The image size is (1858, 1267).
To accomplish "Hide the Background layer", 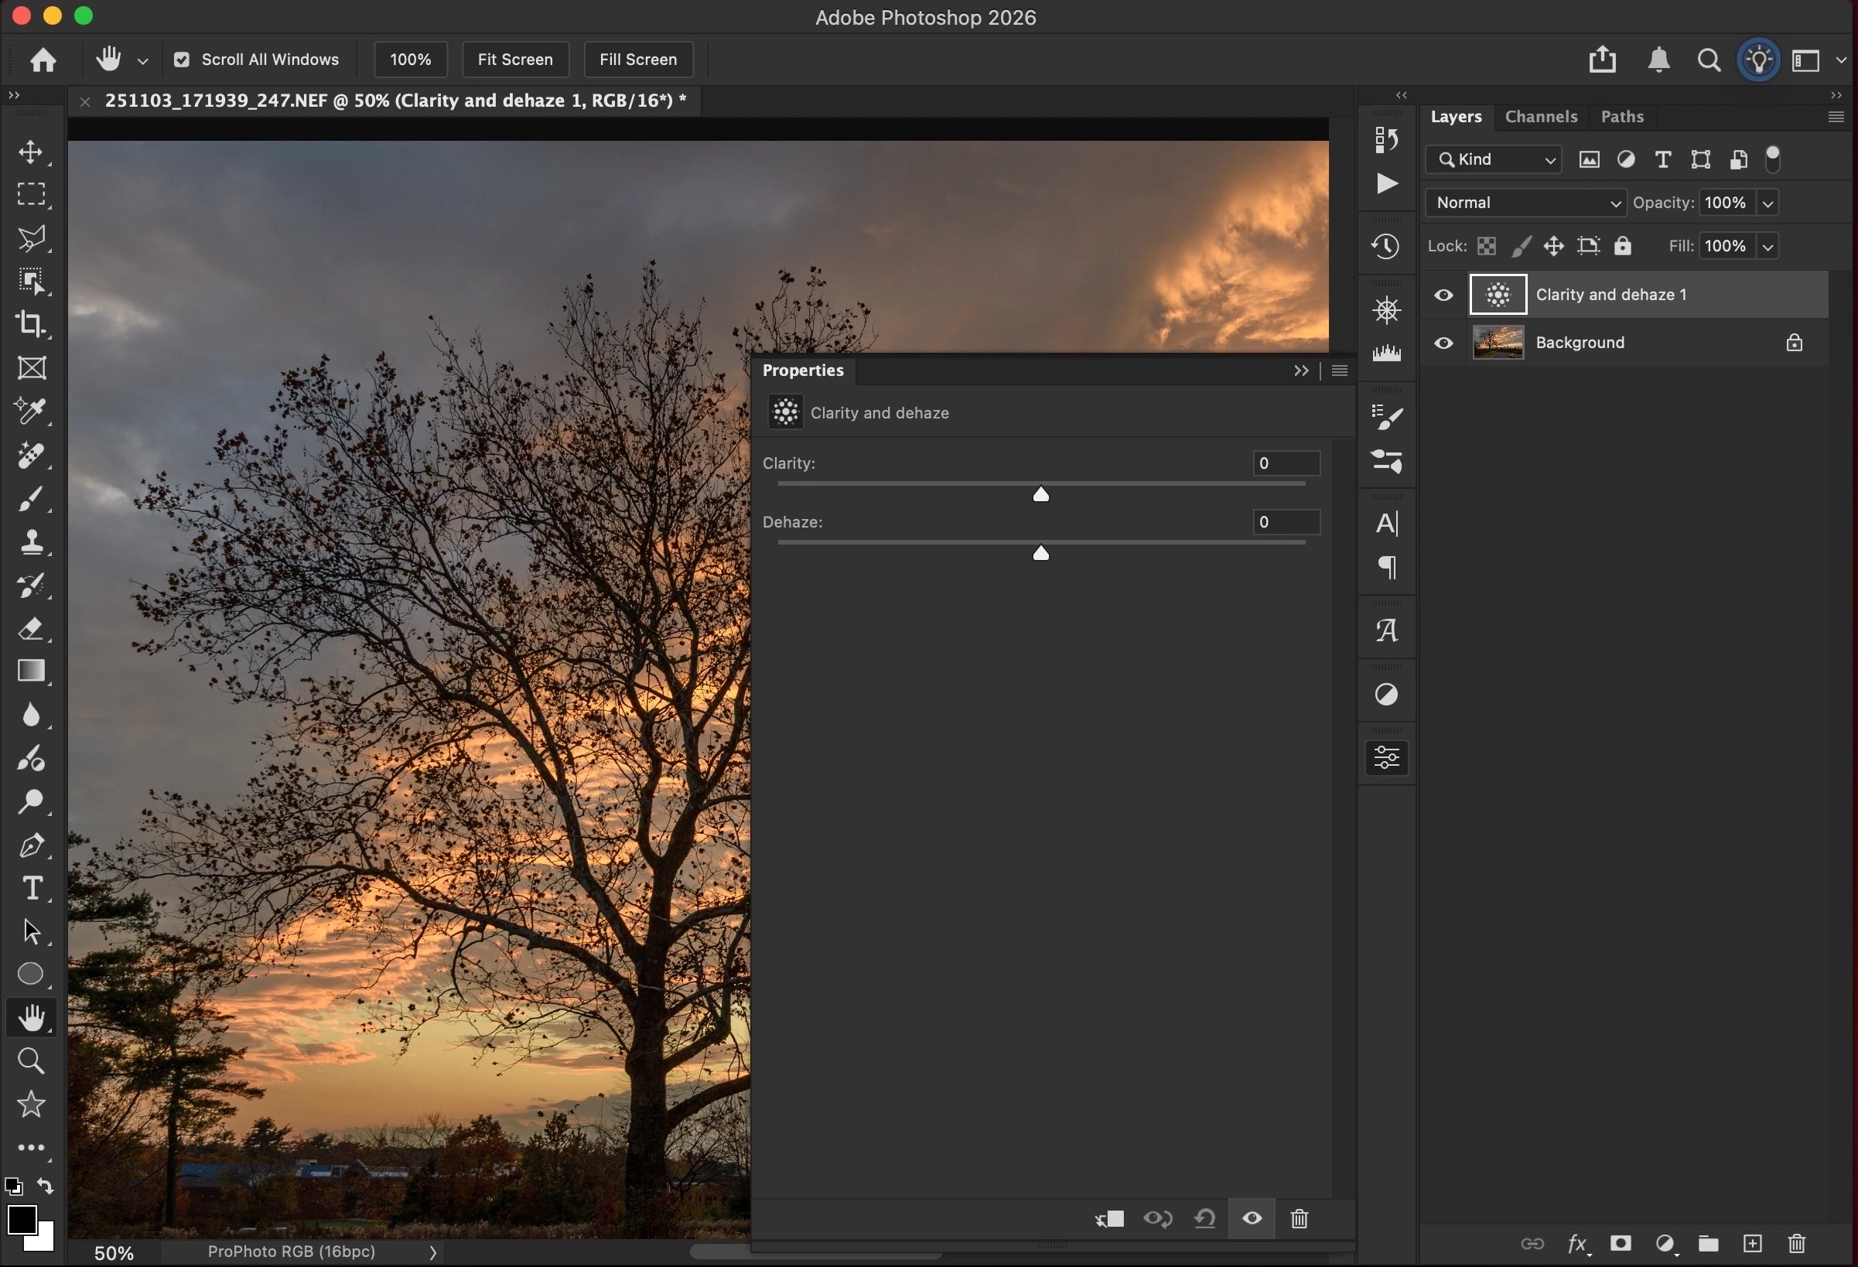I will tap(1443, 343).
